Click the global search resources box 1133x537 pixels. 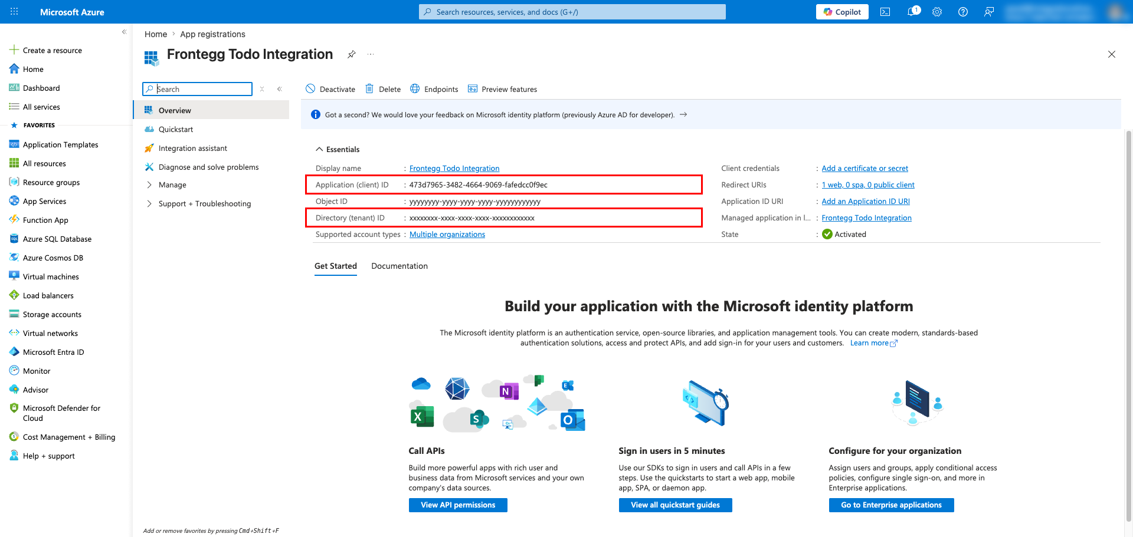[572, 12]
